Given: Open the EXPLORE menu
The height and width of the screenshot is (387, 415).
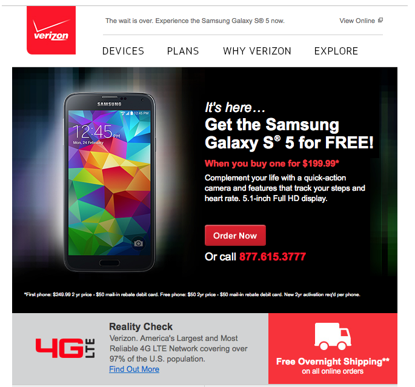Looking at the screenshot, I should 336,51.
